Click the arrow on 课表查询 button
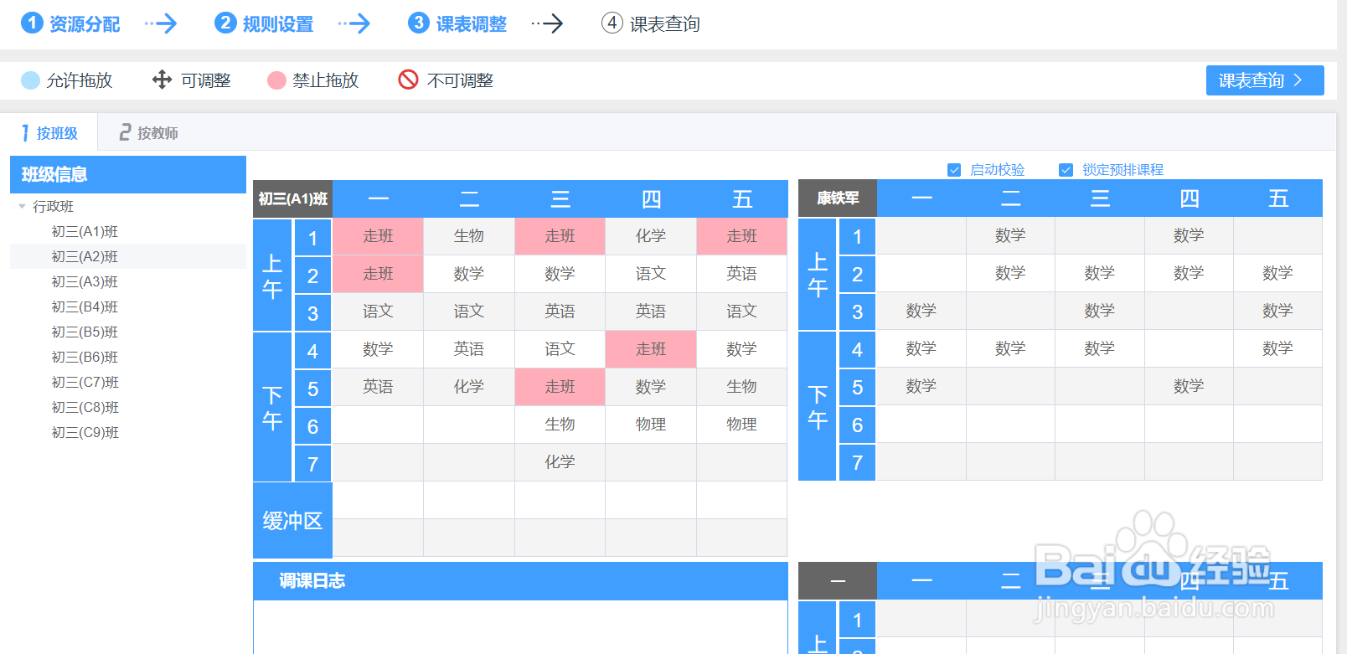1347x654 pixels. [x=1298, y=80]
